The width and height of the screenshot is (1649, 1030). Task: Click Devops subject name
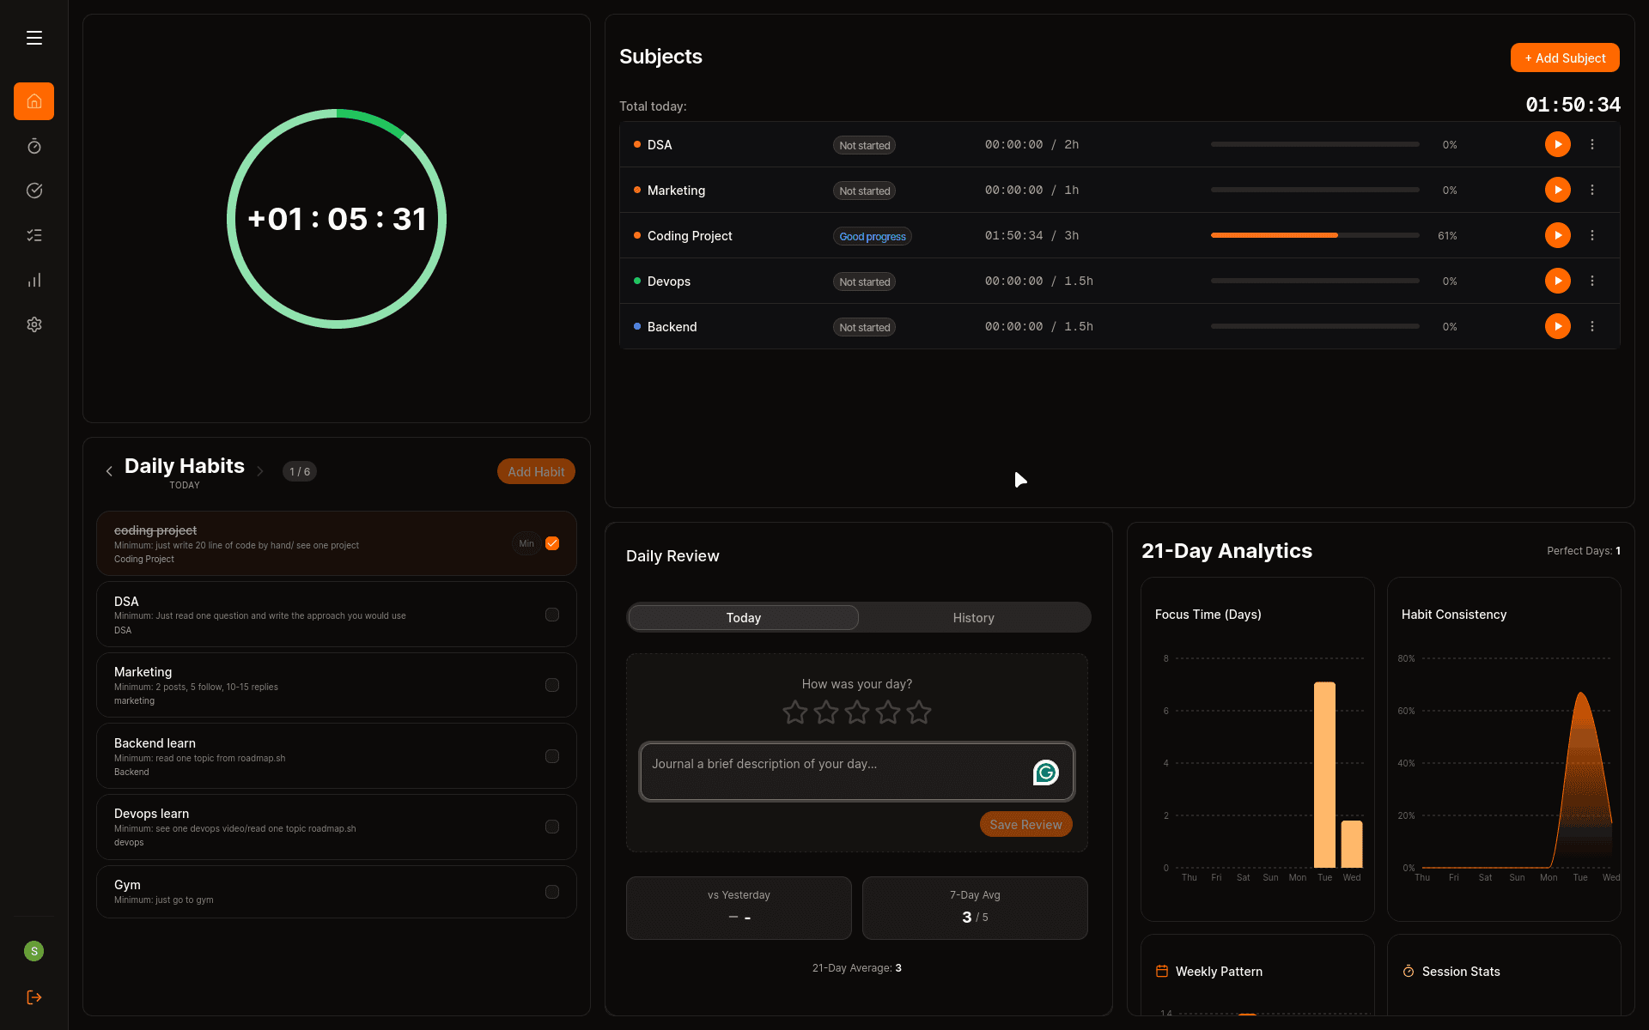tap(668, 282)
